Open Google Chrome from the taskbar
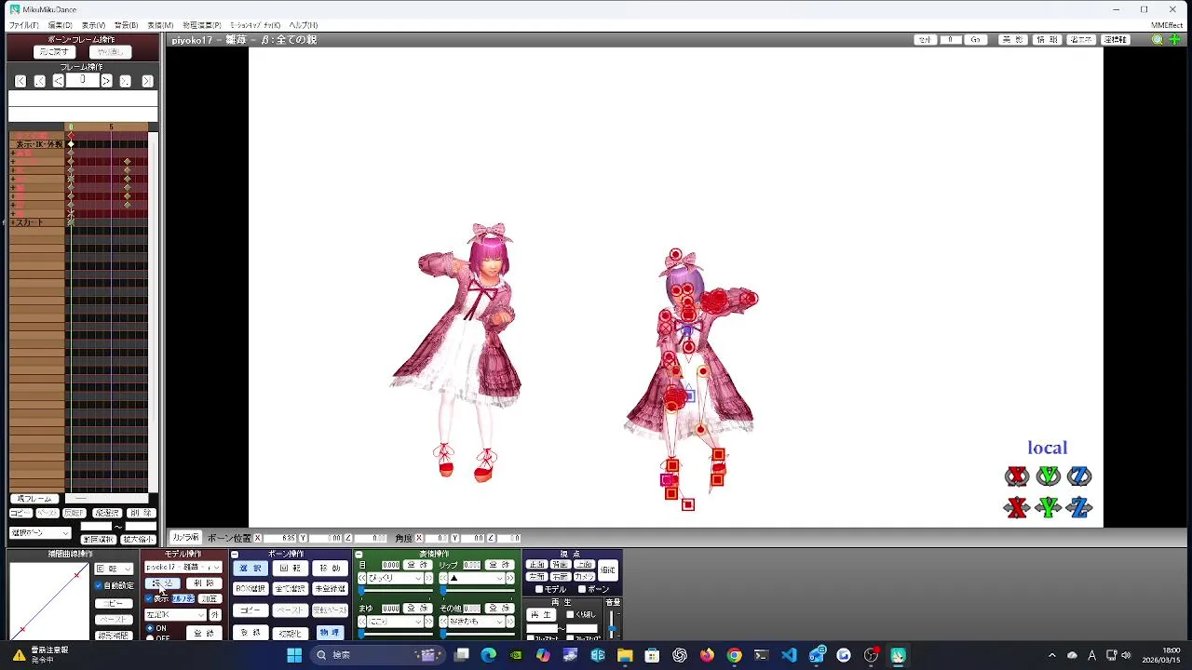 pos(734,655)
